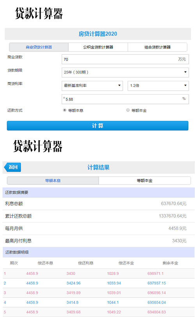Viewport: 195px width, 317px height.
Task: Click remaining principal 695854.04
Action: (157, 303)
